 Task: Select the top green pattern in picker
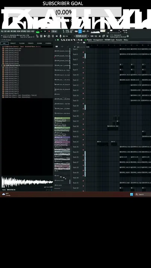pos(62,119)
